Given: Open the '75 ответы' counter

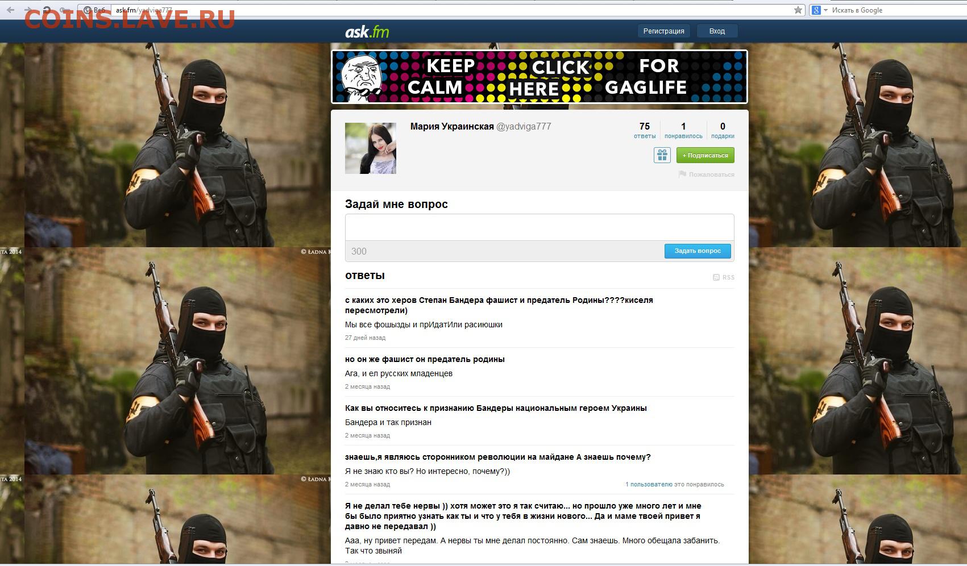Looking at the screenshot, I should 645,130.
